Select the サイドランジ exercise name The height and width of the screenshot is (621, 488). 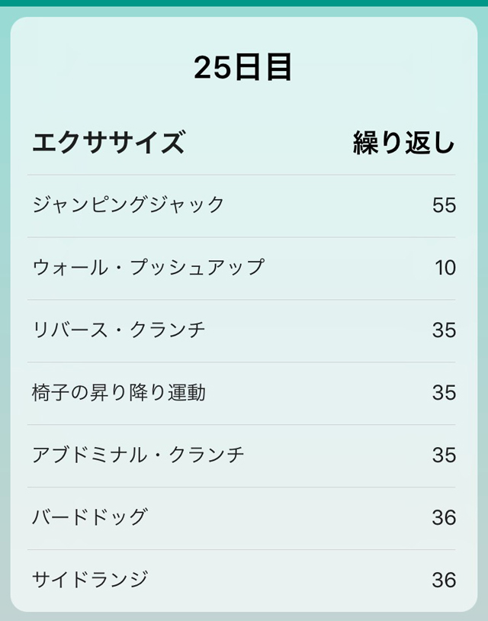coord(89,580)
